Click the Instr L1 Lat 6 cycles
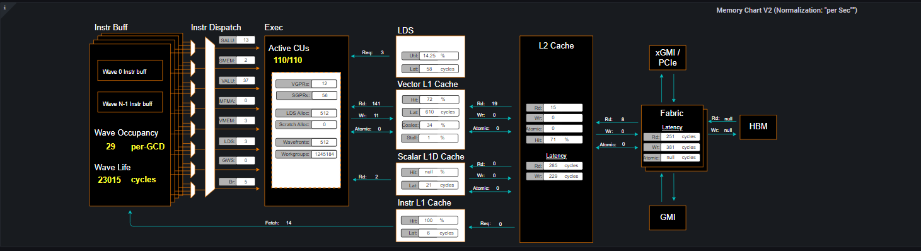Screen dimensions: 921x251 click(x=439, y=233)
